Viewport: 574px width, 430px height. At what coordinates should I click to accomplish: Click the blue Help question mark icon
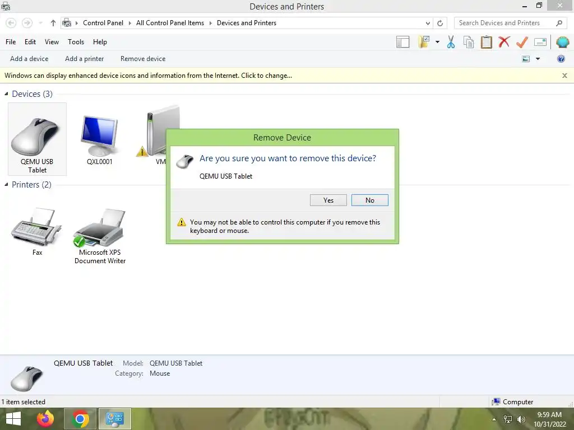561,59
